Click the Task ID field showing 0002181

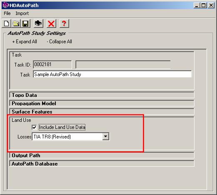pos(52,64)
